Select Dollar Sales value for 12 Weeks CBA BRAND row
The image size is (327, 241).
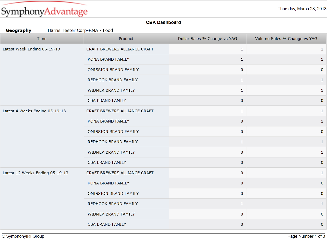pos(208,224)
